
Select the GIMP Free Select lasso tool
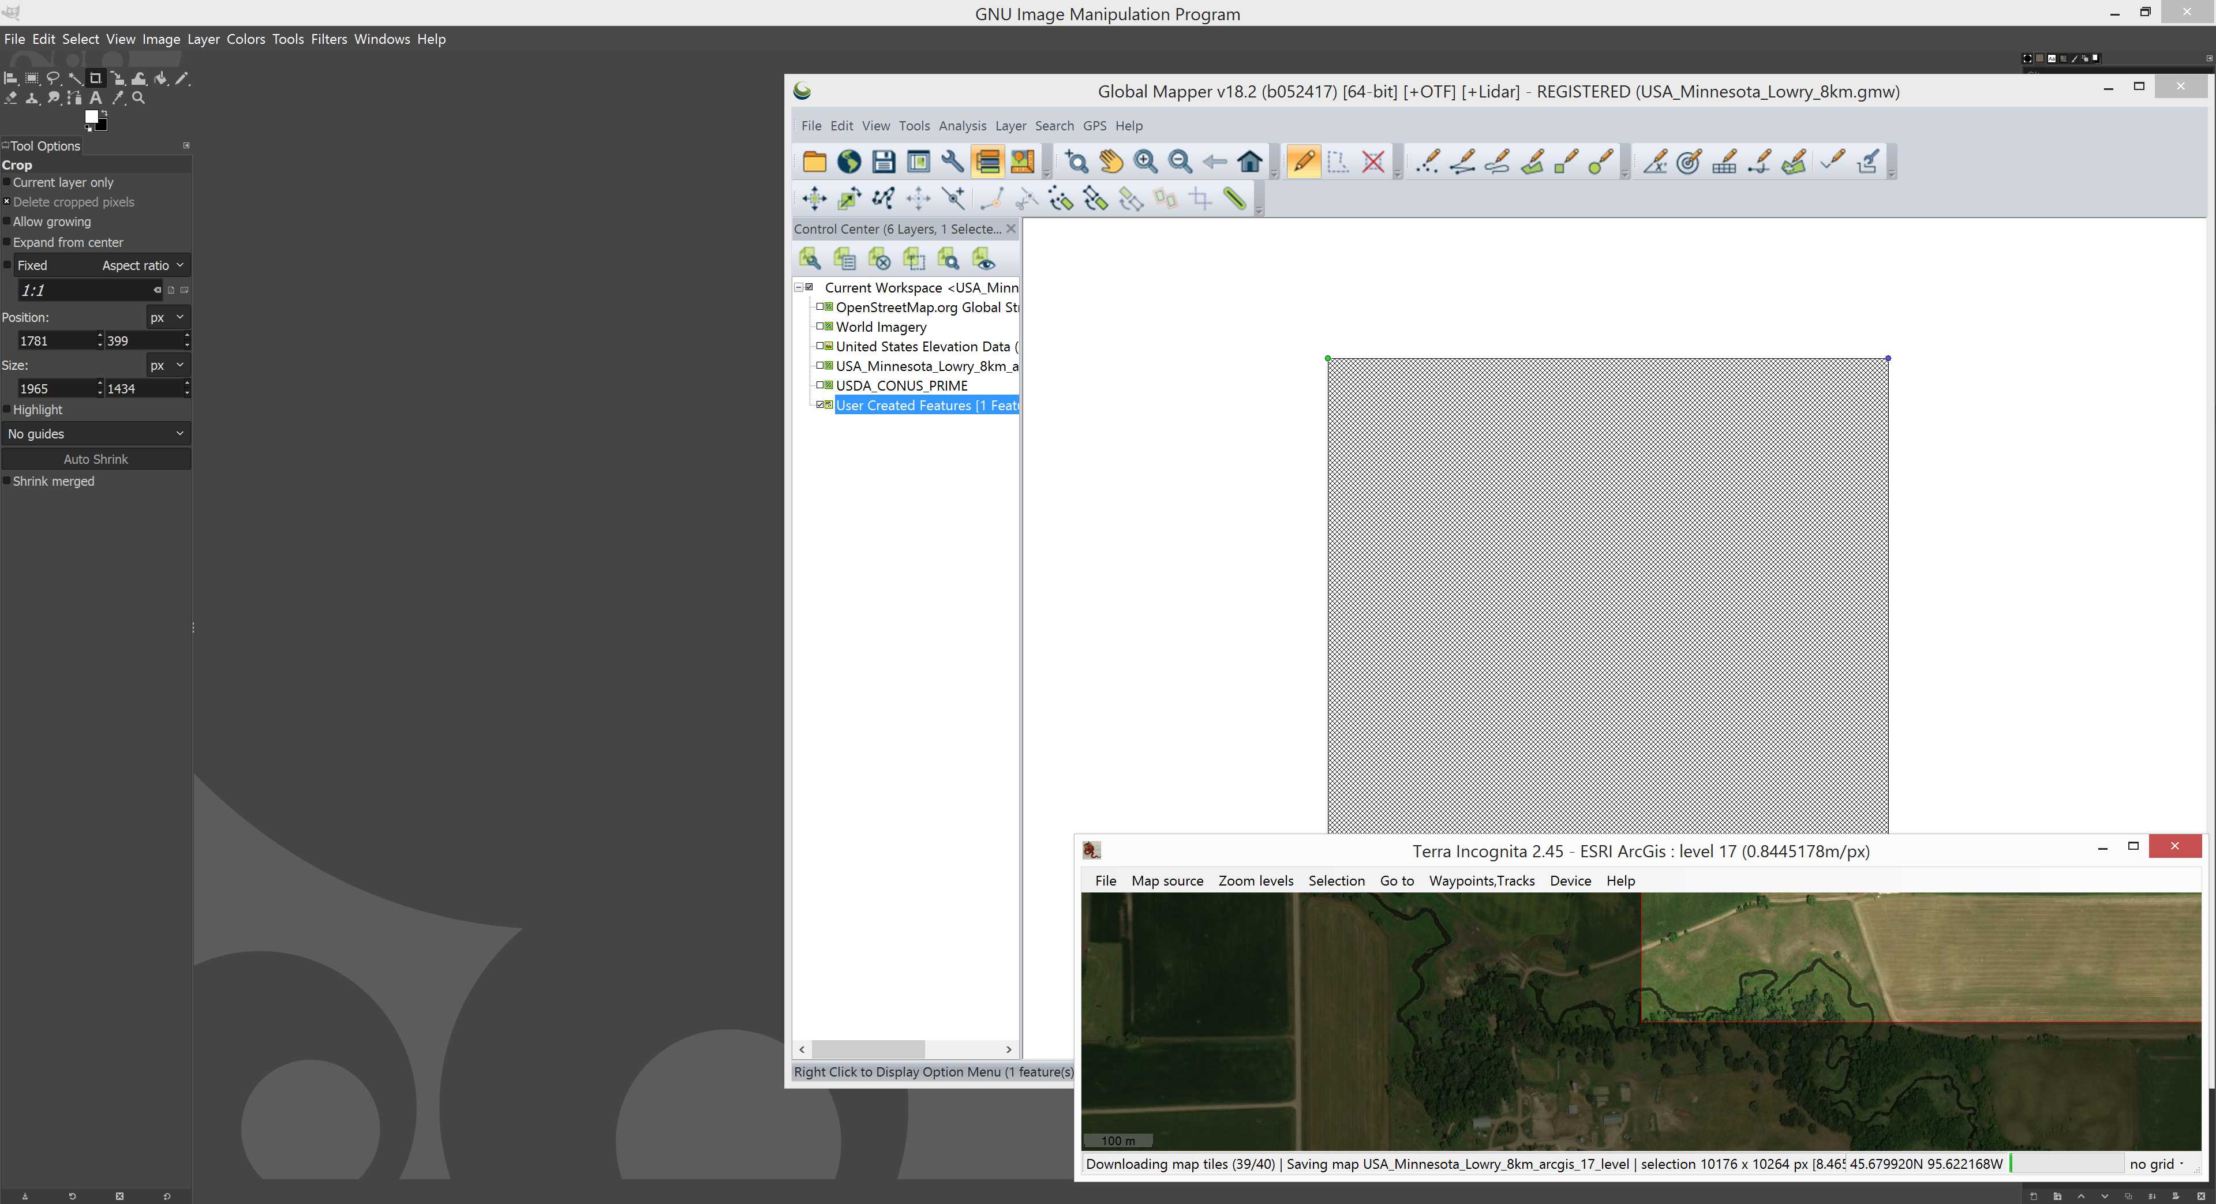coord(53,78)
